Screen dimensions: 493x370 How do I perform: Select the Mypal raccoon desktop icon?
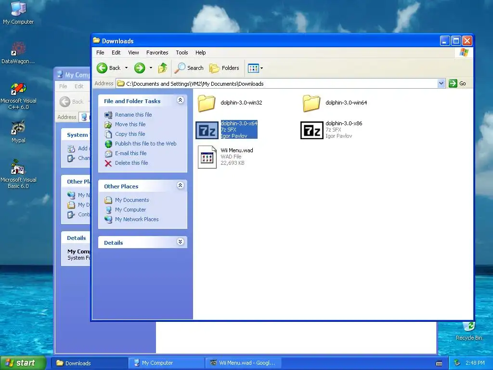(18, 127)
